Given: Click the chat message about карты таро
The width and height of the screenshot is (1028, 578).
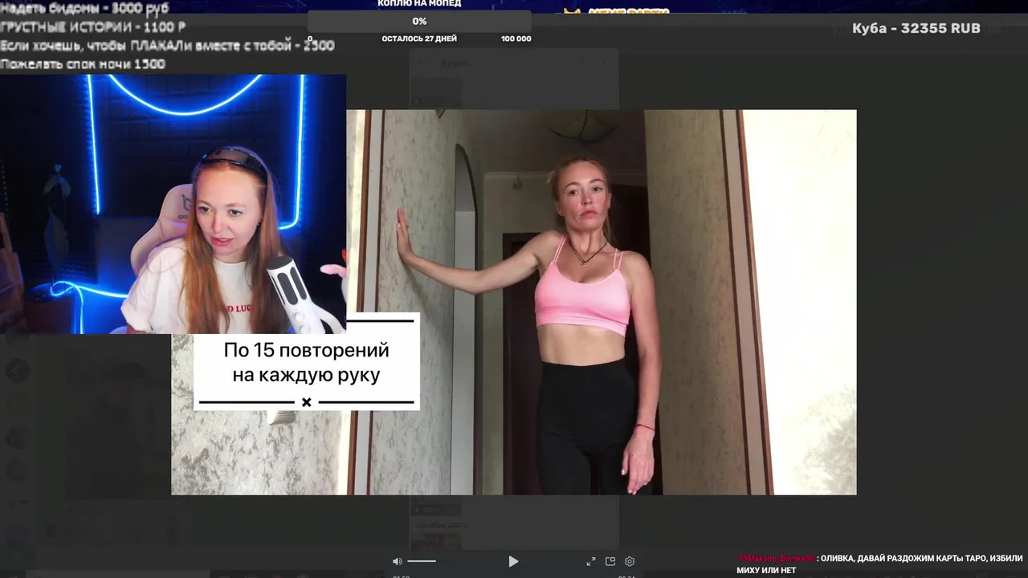Looking at the screenshot, I should tap(880, 564).
